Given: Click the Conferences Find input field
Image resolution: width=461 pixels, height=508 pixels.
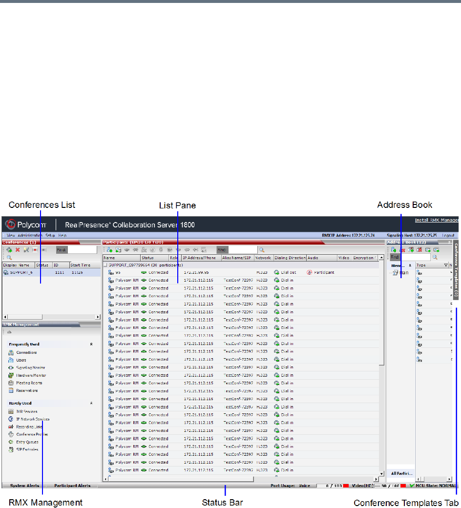Looking at the screenshot, I should click(x=83, y=250).
